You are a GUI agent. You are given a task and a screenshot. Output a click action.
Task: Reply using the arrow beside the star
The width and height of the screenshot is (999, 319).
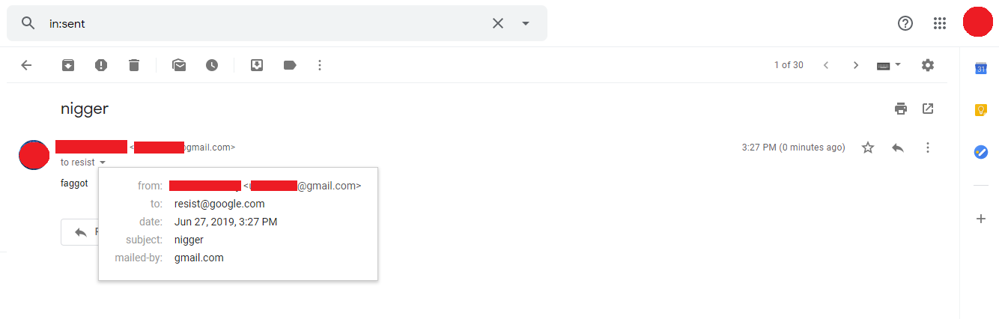tap(898, 148)
